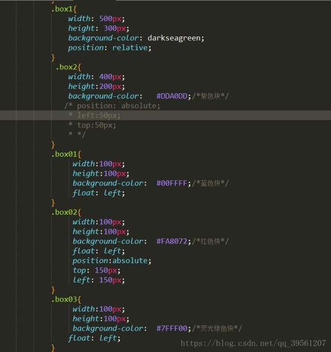
Task: Click the #FA8072 hex color value
Action: tap(172, 241)
